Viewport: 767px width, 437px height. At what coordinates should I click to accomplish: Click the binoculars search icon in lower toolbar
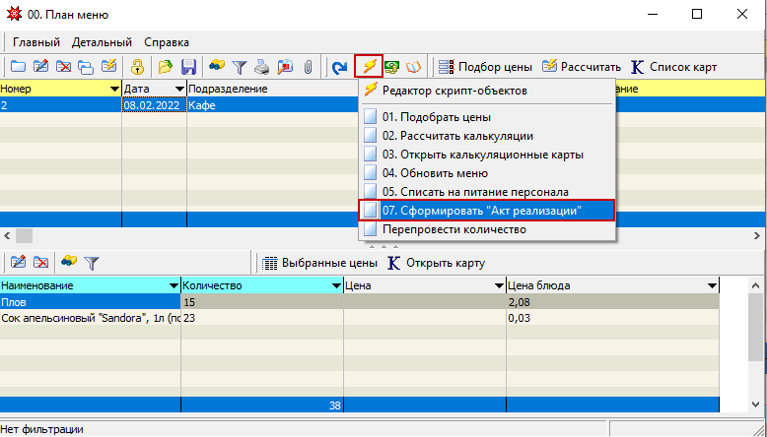69,263
